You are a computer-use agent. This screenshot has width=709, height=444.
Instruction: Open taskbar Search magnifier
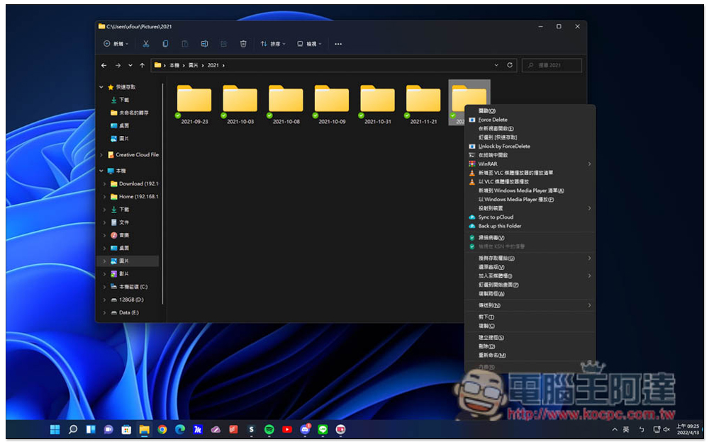73,430
